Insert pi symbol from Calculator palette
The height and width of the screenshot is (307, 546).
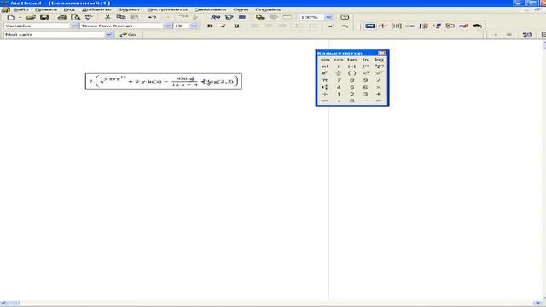(324, 80)
